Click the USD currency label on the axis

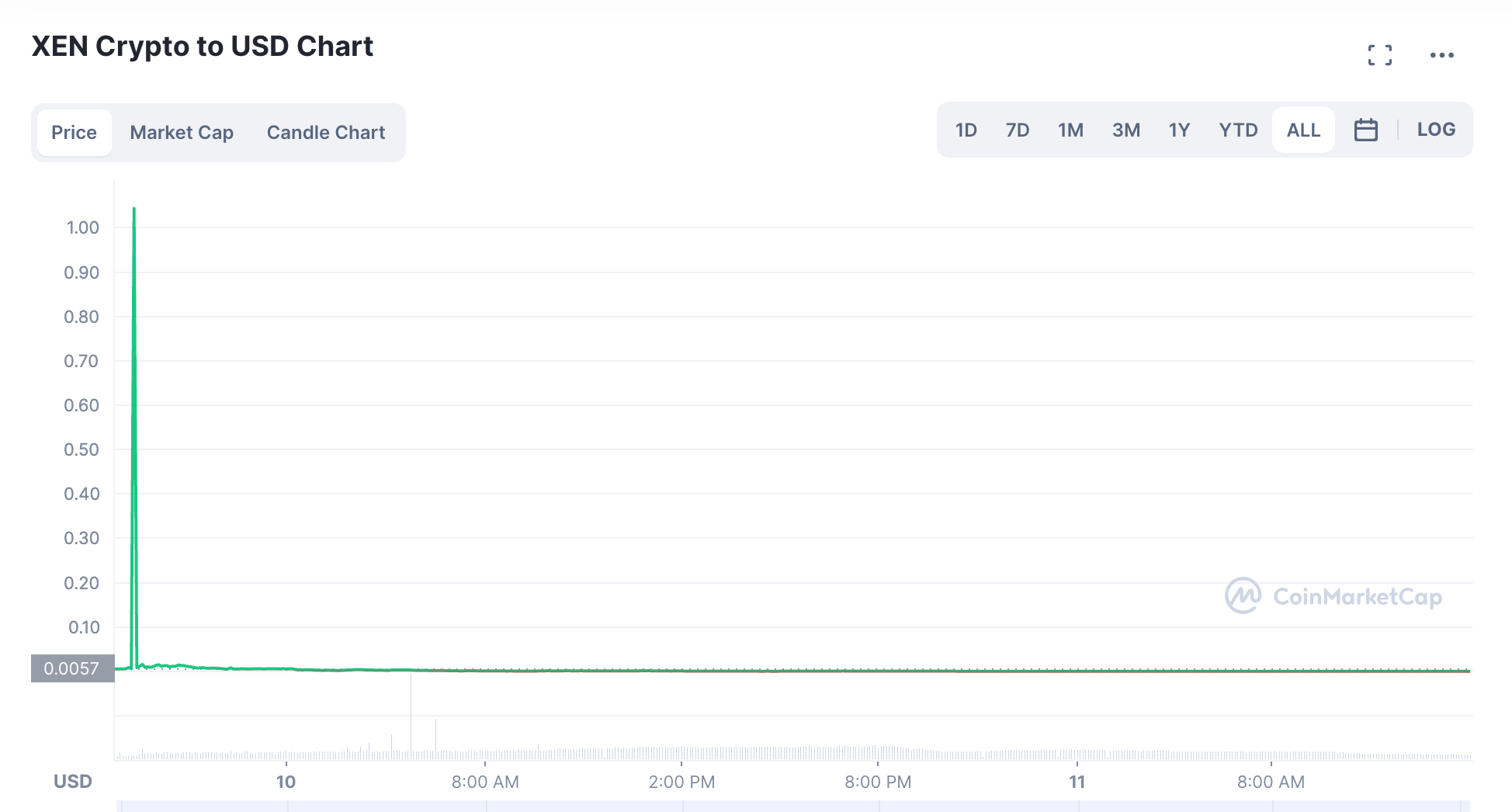click(72, 782)
